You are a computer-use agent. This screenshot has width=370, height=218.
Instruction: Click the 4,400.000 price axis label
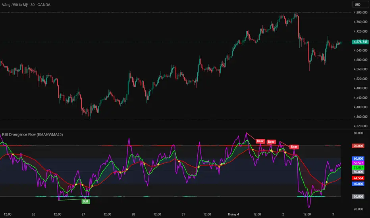(x=360, y=107)
